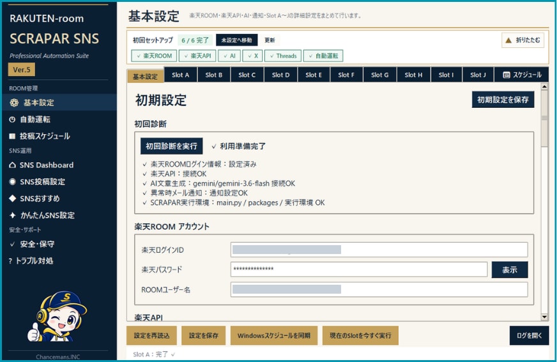Switch to the Slot E tab
The width and height of the screenshot is (557, 362).
[314, 75]
